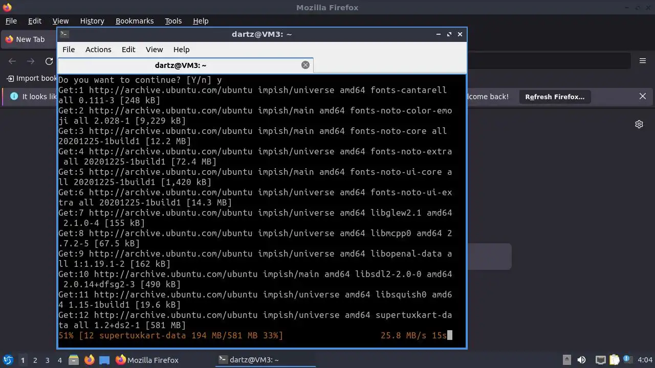The width and height of the screenshot is (655, 368).
Task: Close the dartz@VM3 terminal tab
Action: pos(305,65)
